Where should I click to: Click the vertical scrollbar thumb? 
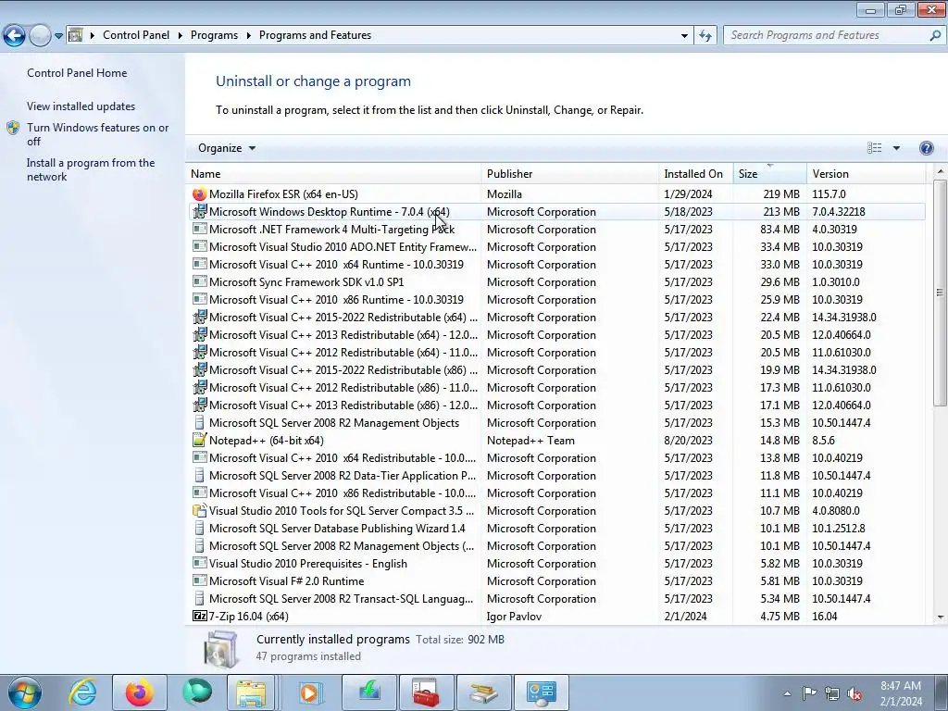click(x=941, y=293)
